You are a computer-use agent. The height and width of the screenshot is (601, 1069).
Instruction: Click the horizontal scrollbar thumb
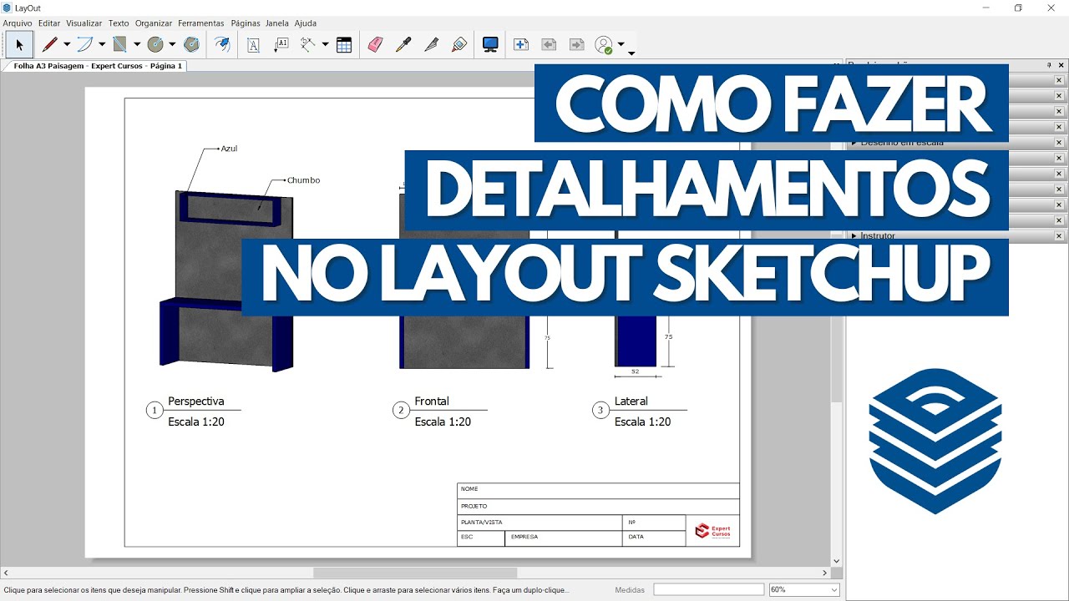(415, 573)
